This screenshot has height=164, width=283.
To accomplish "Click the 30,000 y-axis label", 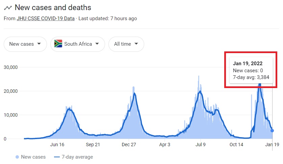I will point(10,67).
